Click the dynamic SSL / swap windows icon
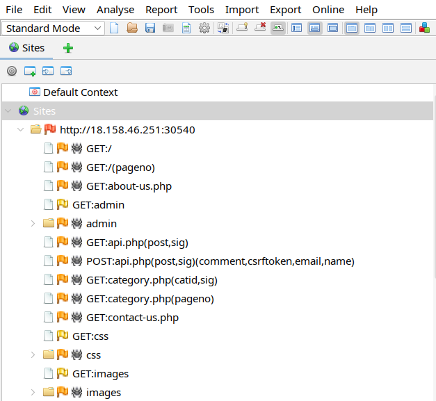The height and width of the screenshot is (401, 436). click(223, 28)
